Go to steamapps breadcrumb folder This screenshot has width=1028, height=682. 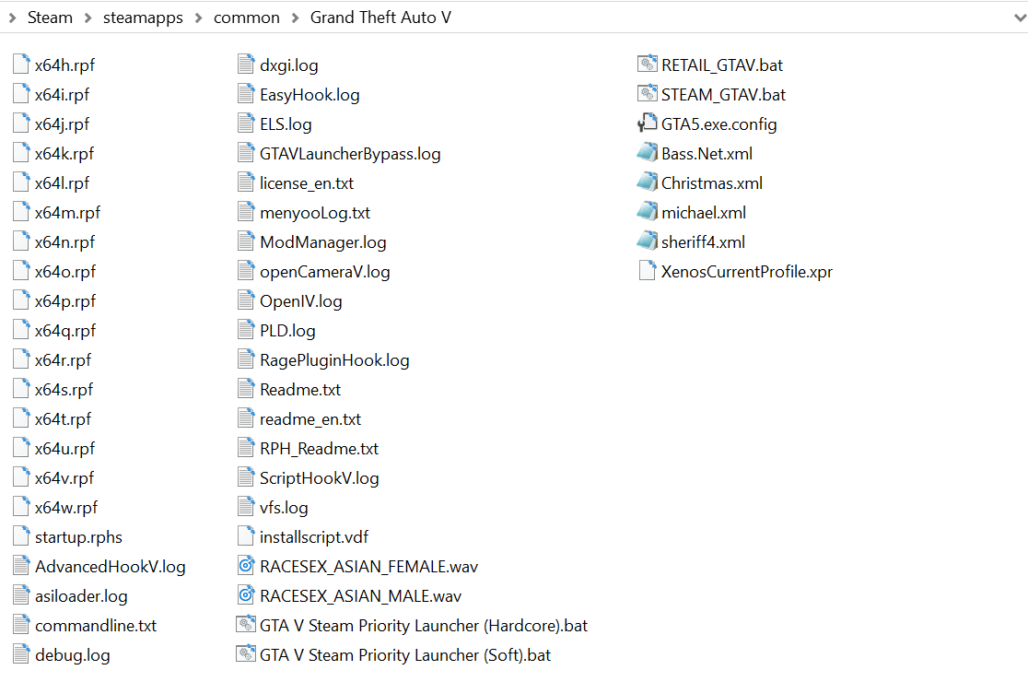point(143,18)
